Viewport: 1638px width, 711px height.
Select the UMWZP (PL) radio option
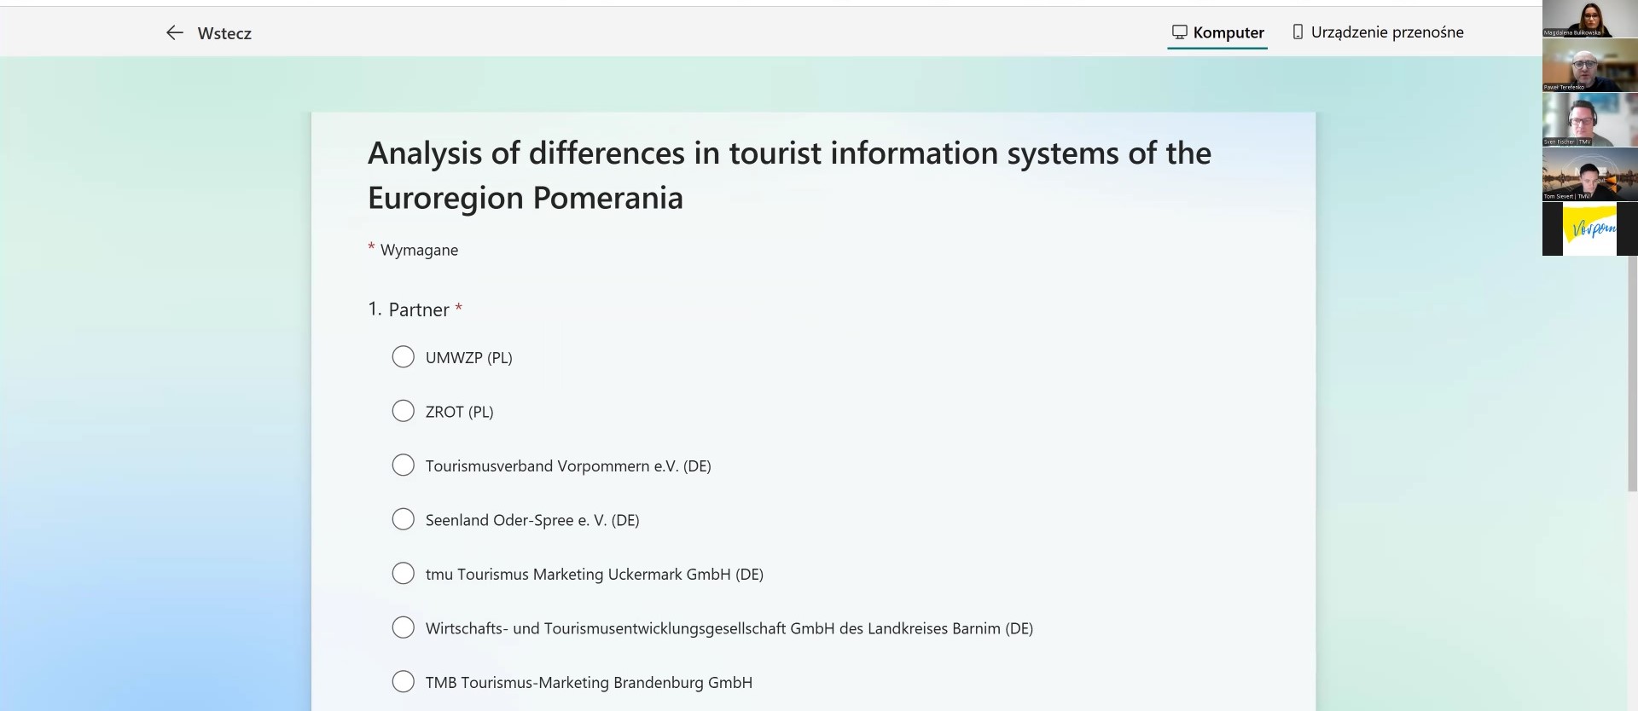[403, 357]
